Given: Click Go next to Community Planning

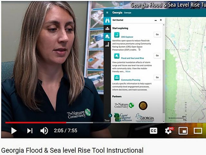Looking at the screenshot, I should tap(157, 77).
